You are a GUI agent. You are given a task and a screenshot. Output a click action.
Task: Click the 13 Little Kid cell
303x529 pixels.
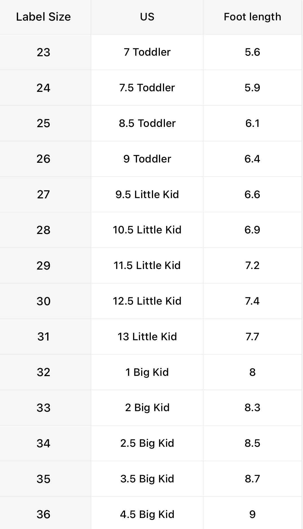click(x=147, y=337)
